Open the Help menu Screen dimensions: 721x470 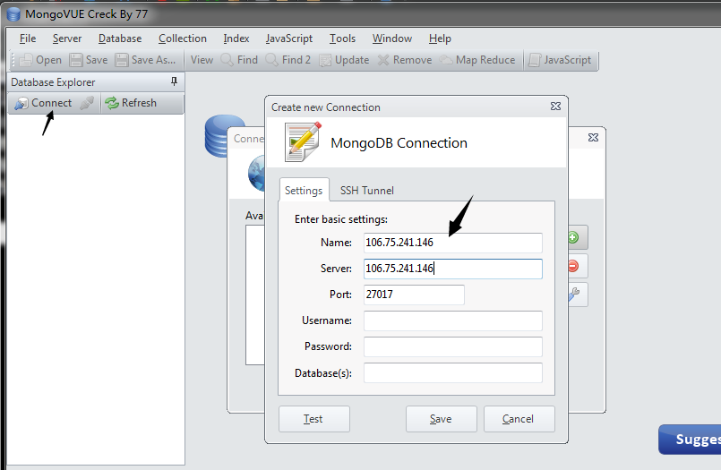pyautogui.click(x=440, y=38)
